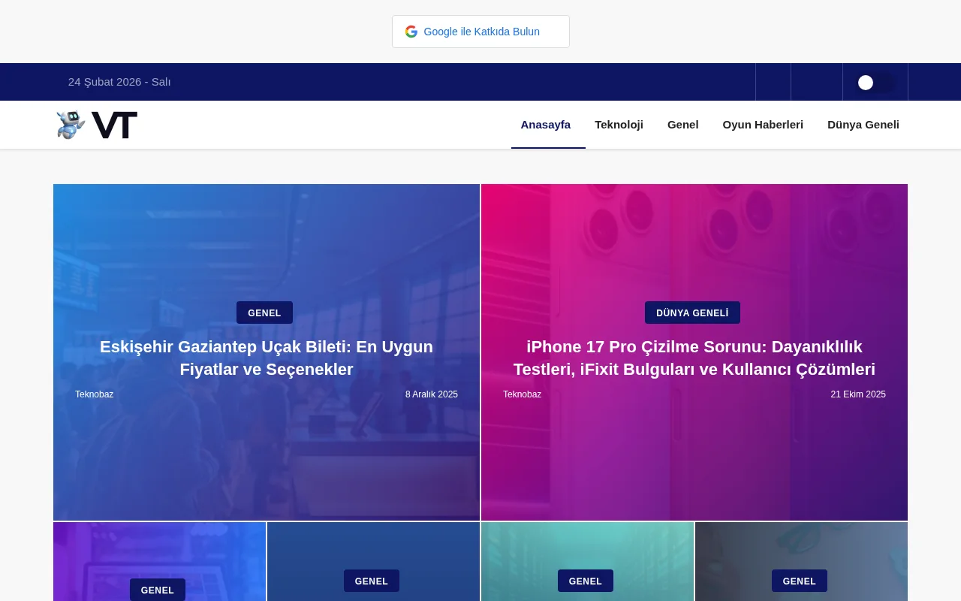Click the GENEL badge on the flight article
961x601 pixels.
(264, 313)
